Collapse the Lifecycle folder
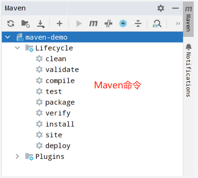The width and height of the screenshot is (198, 178). pyautogui.click(x=17, y=48)
